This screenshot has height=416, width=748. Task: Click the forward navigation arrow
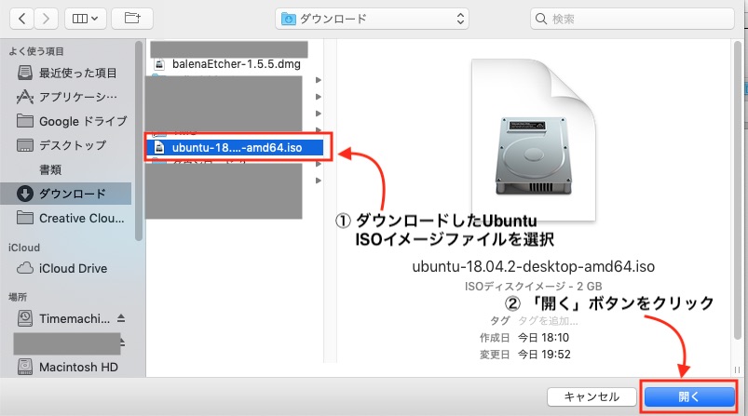coord(47,18)
